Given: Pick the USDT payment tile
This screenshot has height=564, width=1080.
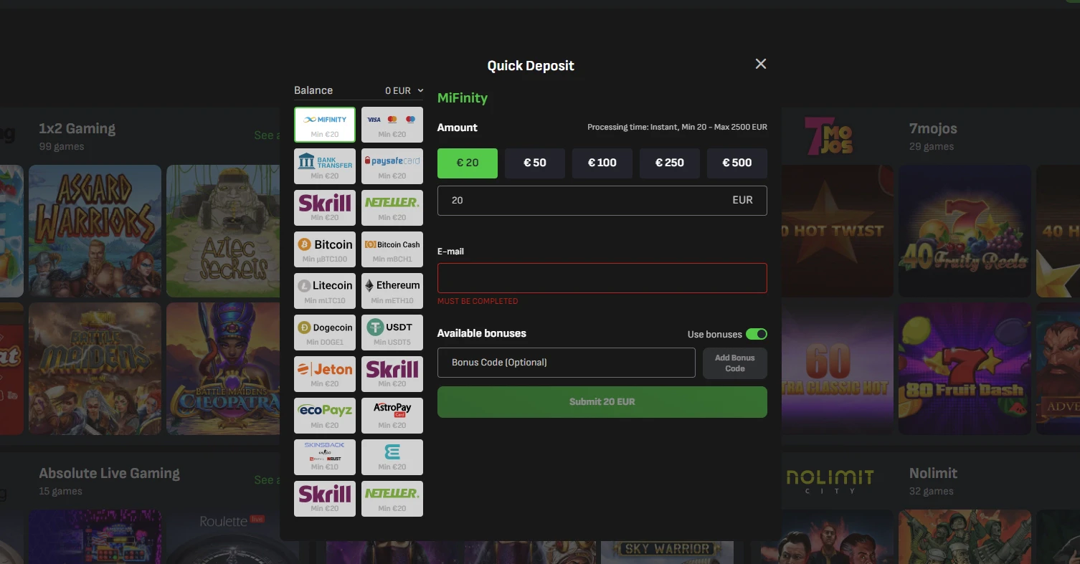Looking at the screenshot, I should tap(392, 333).
